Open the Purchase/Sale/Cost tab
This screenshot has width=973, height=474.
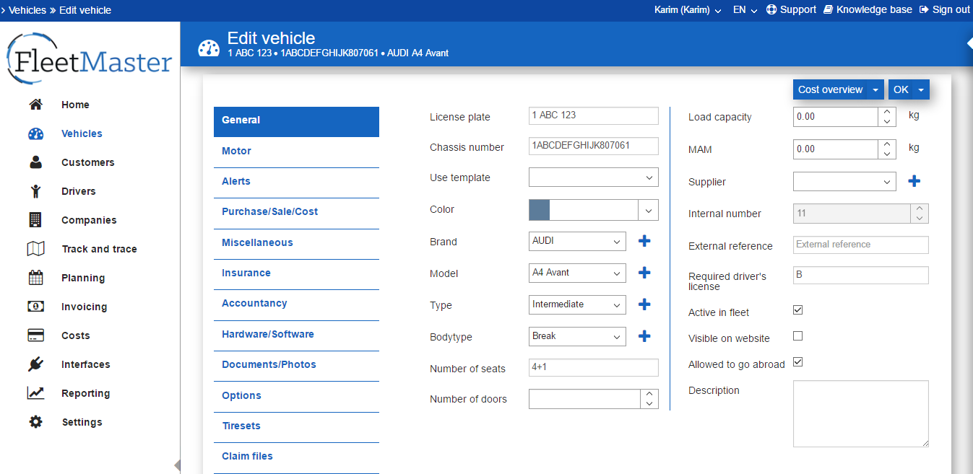[x=269, y=211]
